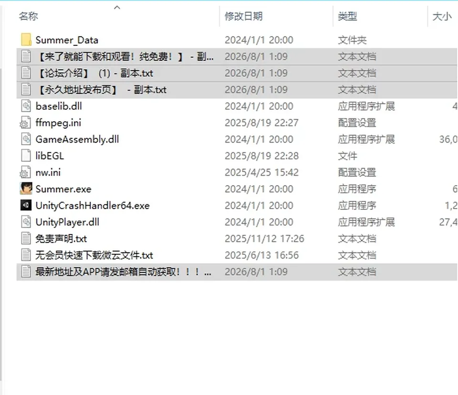Select the file name Summer.exe
Viewport: 458px width, 395px height.
click(63, 189)
